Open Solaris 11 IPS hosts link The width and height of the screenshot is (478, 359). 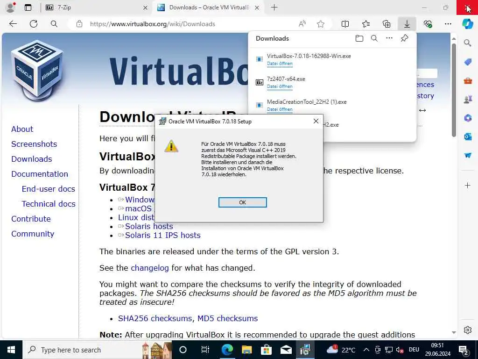[162, 236]
